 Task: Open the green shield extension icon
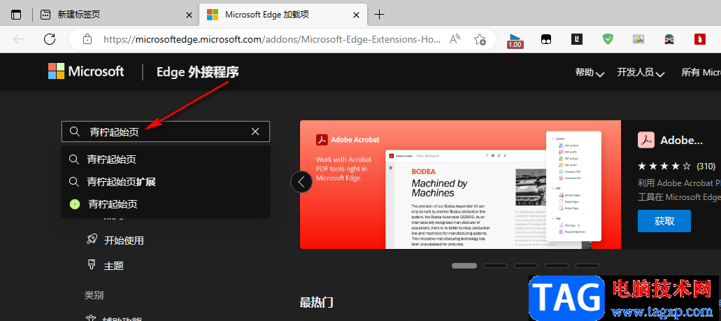[608, 40]
